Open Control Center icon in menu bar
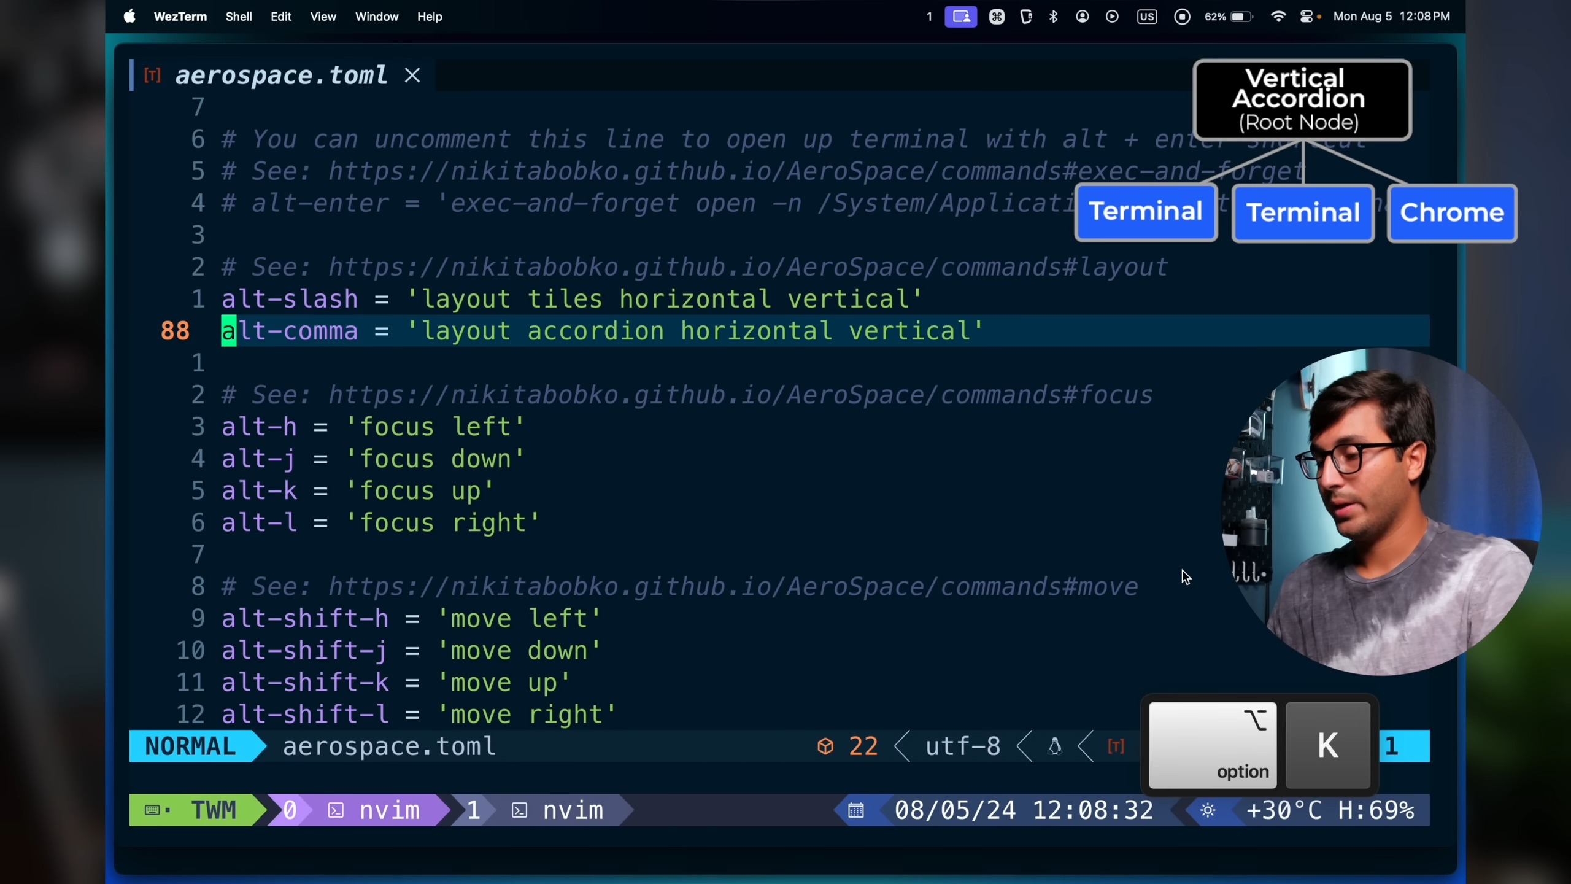1571x884 pixels. click(1307, 17)
